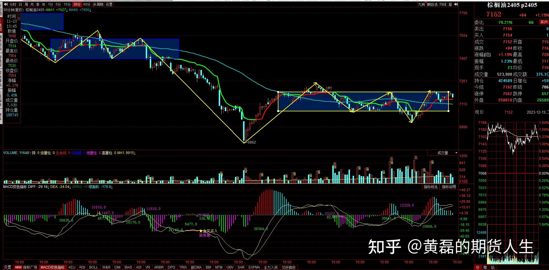The height and width of the screenshot is (270, 549).
Task: Switch chart to 周 weekly period
Action: tap(26, 4)
